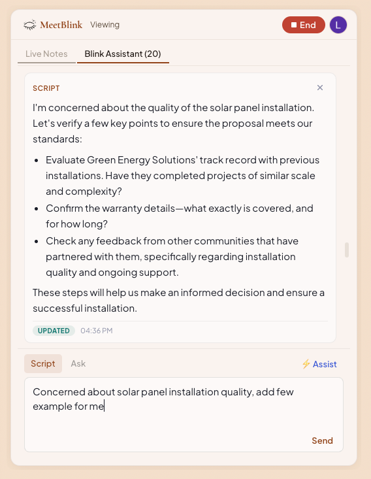371x479 pixels.
Task: Focus the script request text field
Action: tap(184, 414)
